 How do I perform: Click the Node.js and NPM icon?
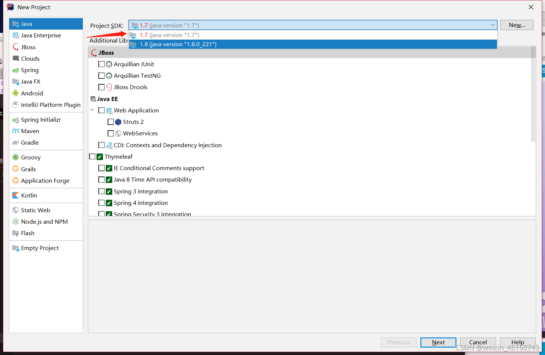tap(16, 222)
